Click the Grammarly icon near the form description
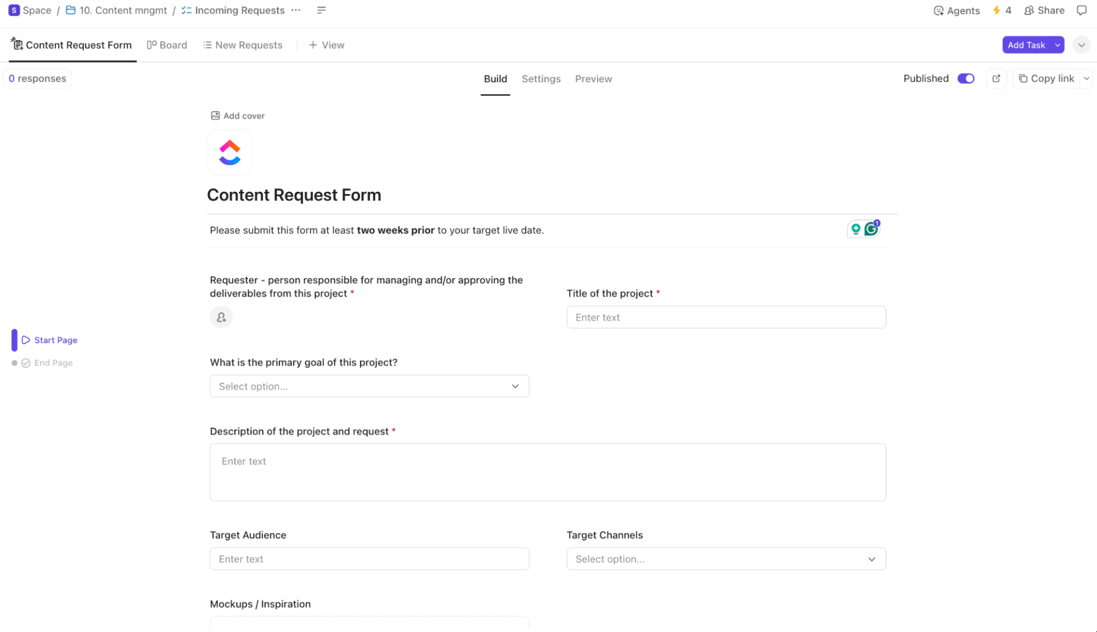The width and height of the screenshot is (1097, 632). [x=871, y=228]
